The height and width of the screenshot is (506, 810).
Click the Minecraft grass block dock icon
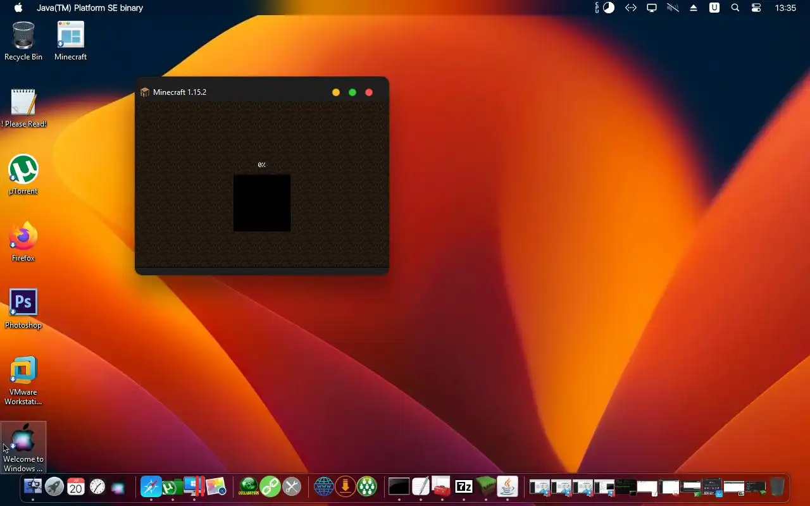pyautogui.click(x=485, y=486)
